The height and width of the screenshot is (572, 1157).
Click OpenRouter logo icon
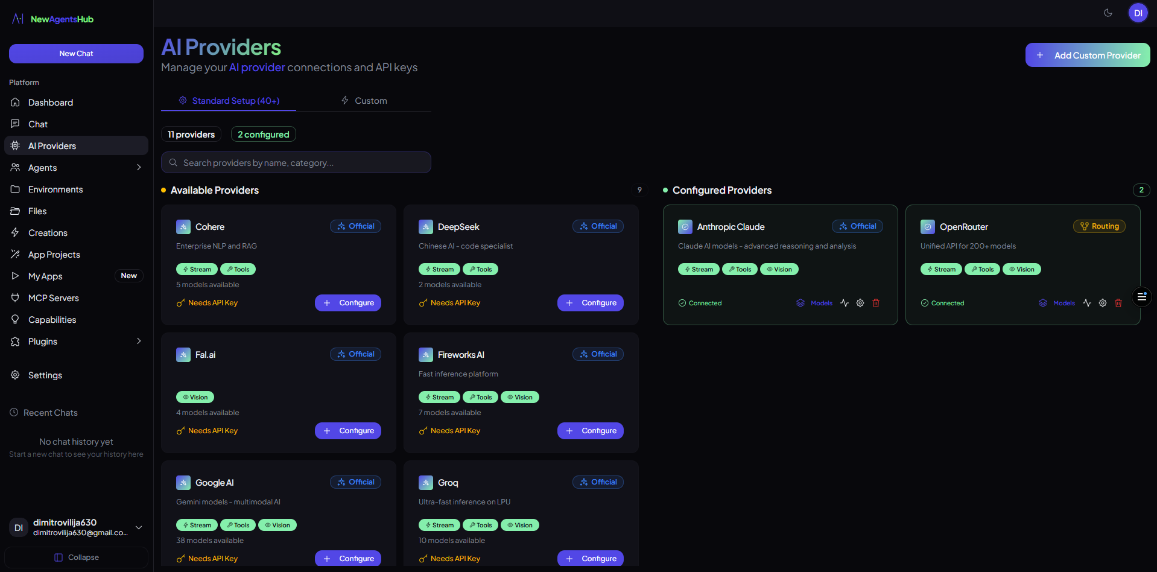coord(928,227)
